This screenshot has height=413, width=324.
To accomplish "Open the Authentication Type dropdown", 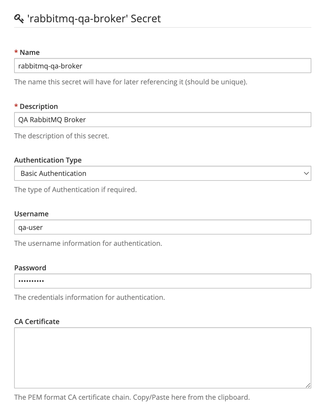I will (x=162, y=173).
